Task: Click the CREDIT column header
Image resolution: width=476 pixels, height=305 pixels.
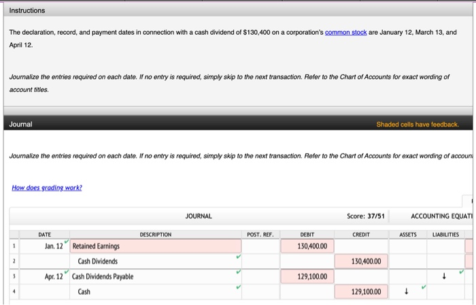Action: pyautogui.click(x=361, y=234)
